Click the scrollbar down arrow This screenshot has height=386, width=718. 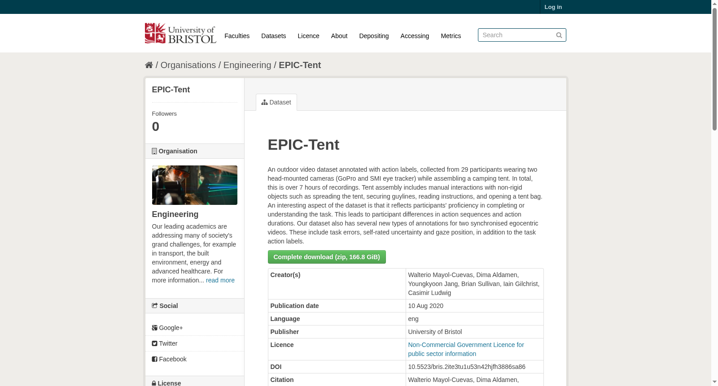(714, 382)
